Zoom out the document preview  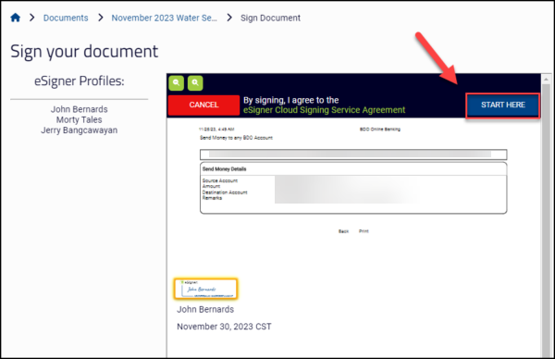(177, 83)
